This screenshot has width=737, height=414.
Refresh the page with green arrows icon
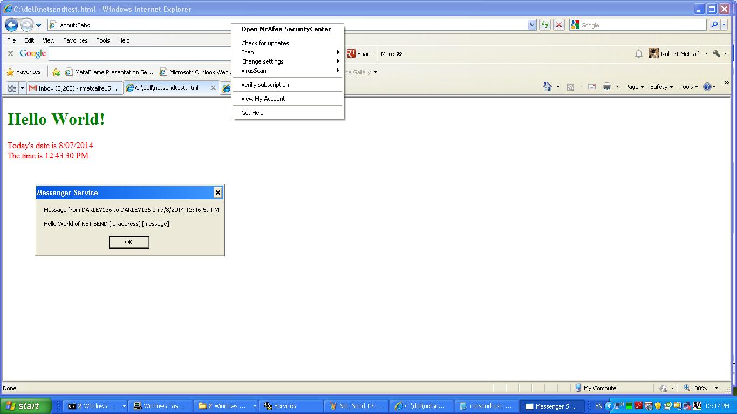pos(545,25)
